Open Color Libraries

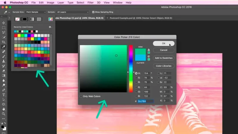point(164,66)
